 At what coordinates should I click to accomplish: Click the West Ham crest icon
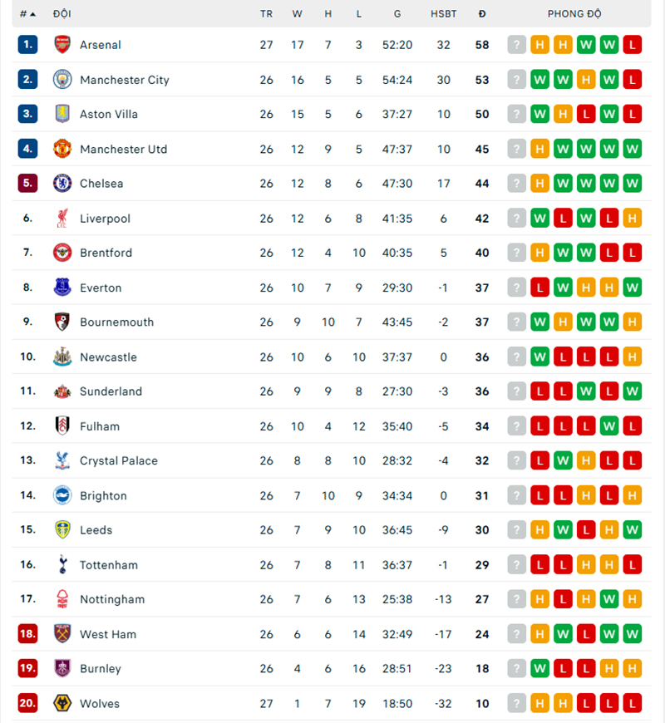(62, 634)
